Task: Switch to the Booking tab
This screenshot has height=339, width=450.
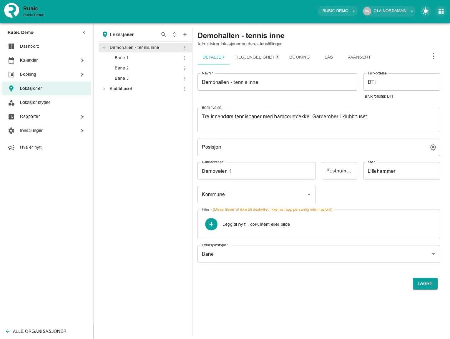Action: (x=299, y=57)
